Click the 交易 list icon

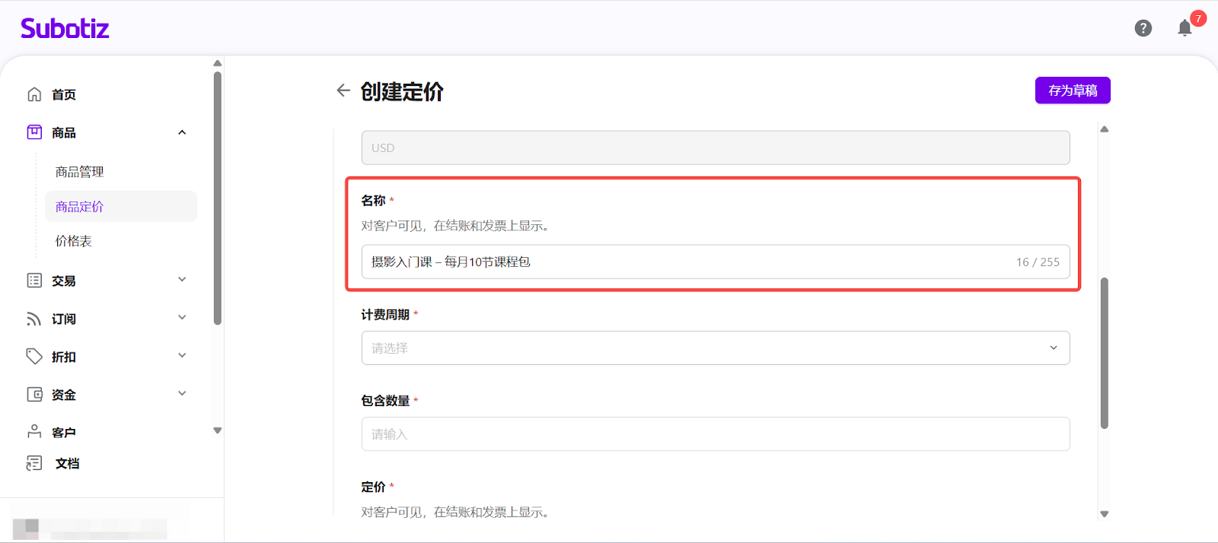click(x=34, y=281)
